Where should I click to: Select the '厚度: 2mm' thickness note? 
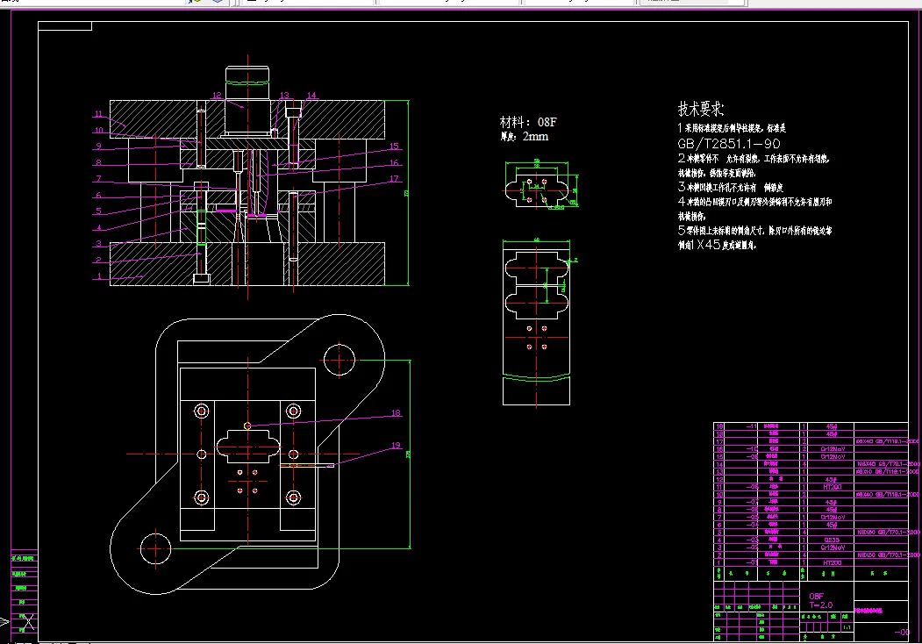point(524,137)
